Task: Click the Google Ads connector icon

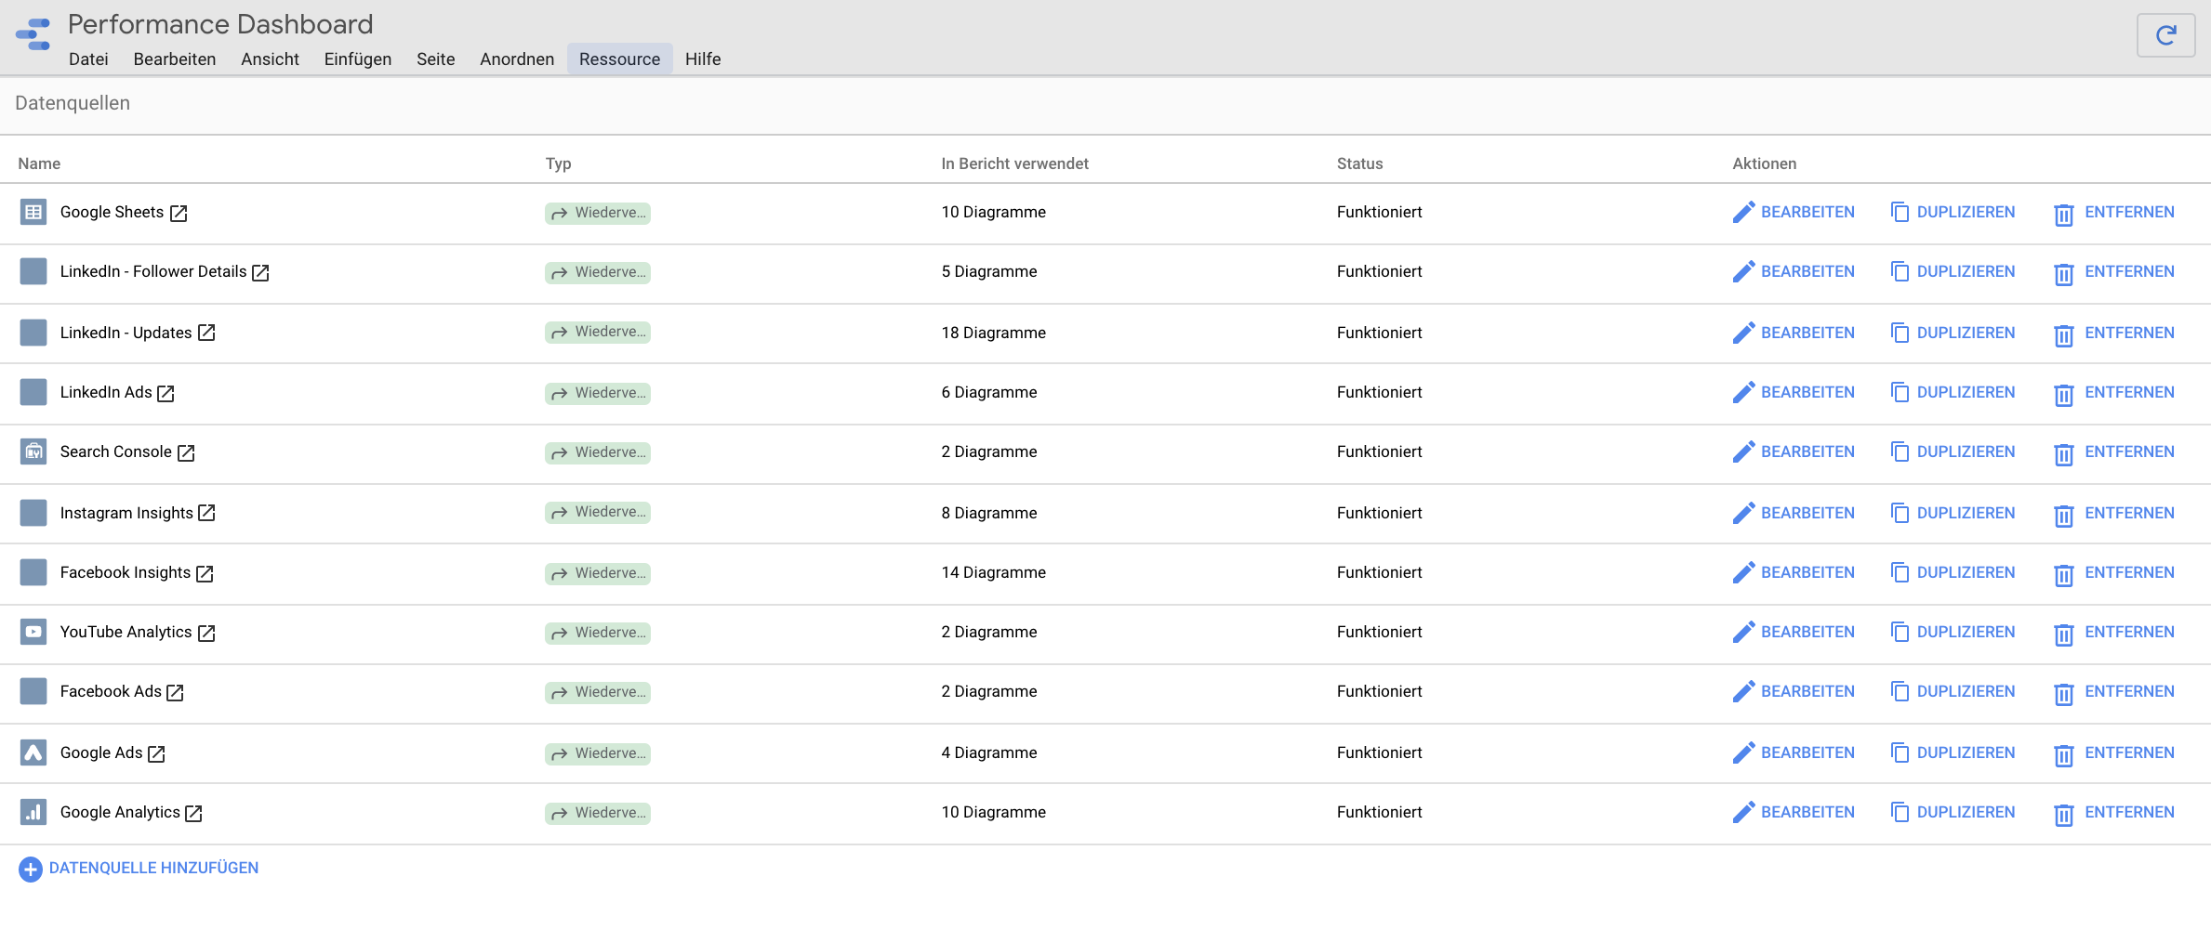Action: click(33, 752)
